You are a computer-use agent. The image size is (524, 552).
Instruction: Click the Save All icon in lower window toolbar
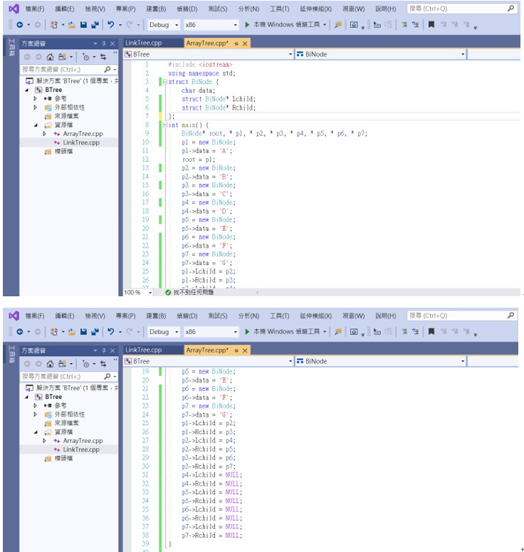click(x=95, y=332)
